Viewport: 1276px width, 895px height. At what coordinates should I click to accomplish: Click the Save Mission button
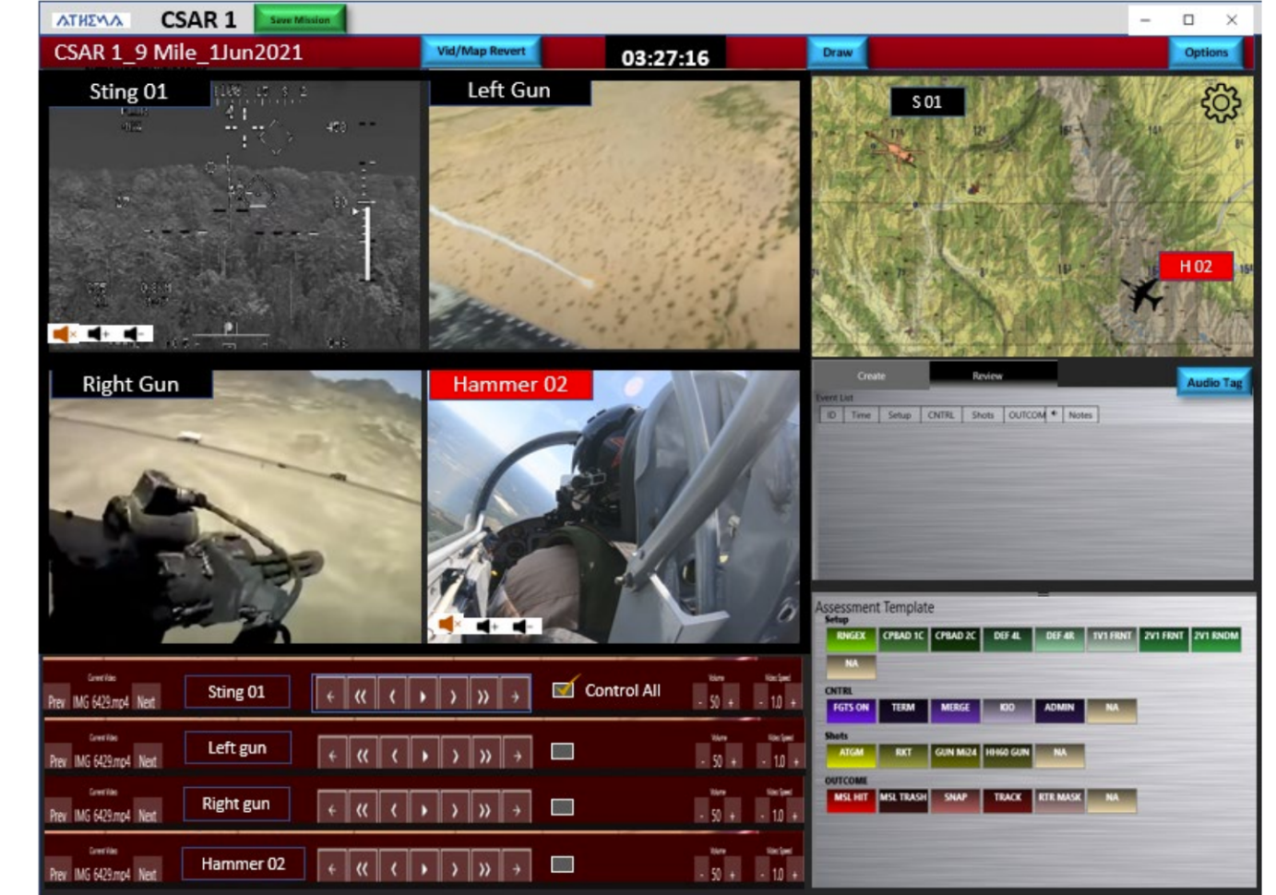pyautogui.click(x=300, y=19)
